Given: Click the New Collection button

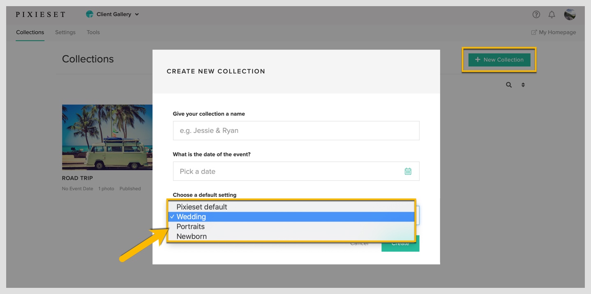Looking at the screenshot, I should click(x=499, y=60).
